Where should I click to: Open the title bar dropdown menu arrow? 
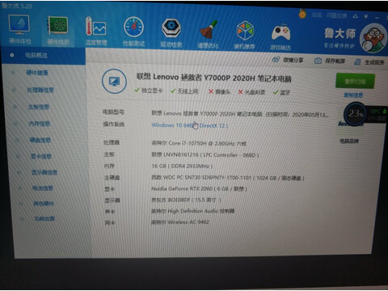tap(365, 17)
